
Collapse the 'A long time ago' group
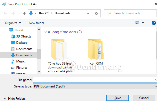coord(45,32)
